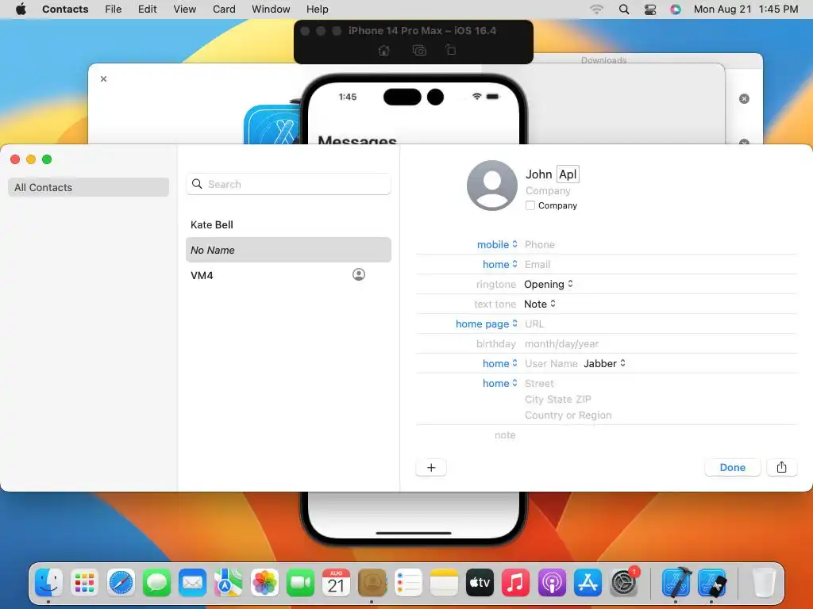The height and width of the screenshot is (609, 813).
Task: Open System Settings in the dock
Action: [624, 583]
